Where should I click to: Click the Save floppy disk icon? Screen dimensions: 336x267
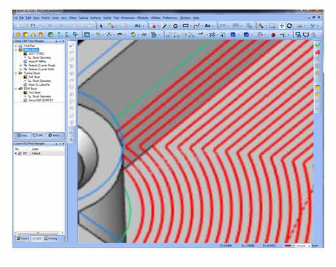coord(33,26)
